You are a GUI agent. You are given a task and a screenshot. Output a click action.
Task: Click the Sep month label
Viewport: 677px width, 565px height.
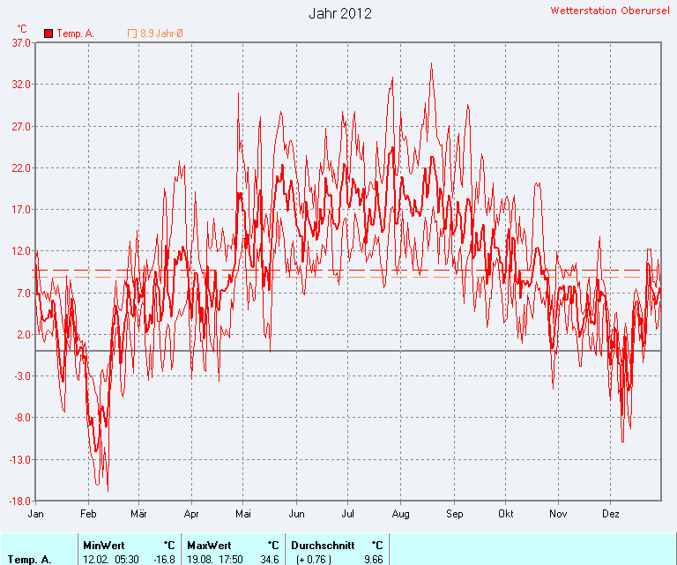454,514
